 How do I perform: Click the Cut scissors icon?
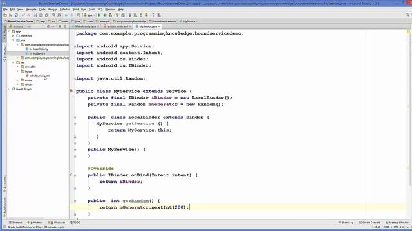point(35,15)
